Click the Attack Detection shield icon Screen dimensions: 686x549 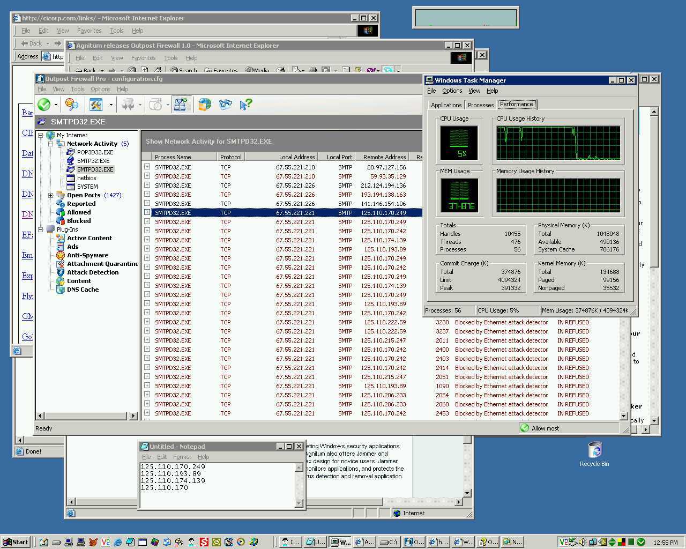coord(61,272)
